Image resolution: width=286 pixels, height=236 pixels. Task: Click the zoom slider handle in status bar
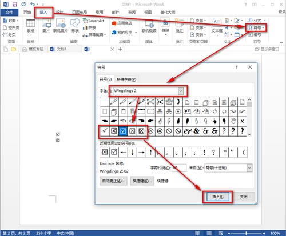pyautogui.click(x=247, y=233)
